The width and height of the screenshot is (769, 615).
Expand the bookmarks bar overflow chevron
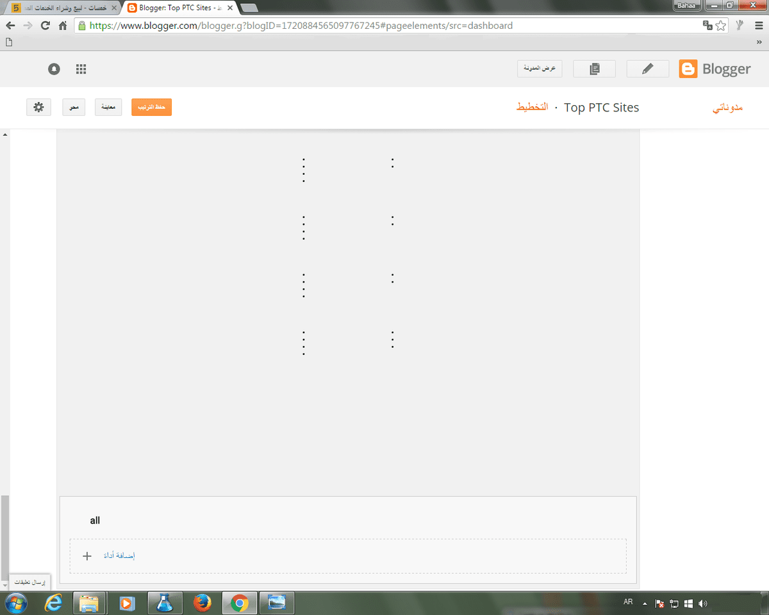click(759, 42)
